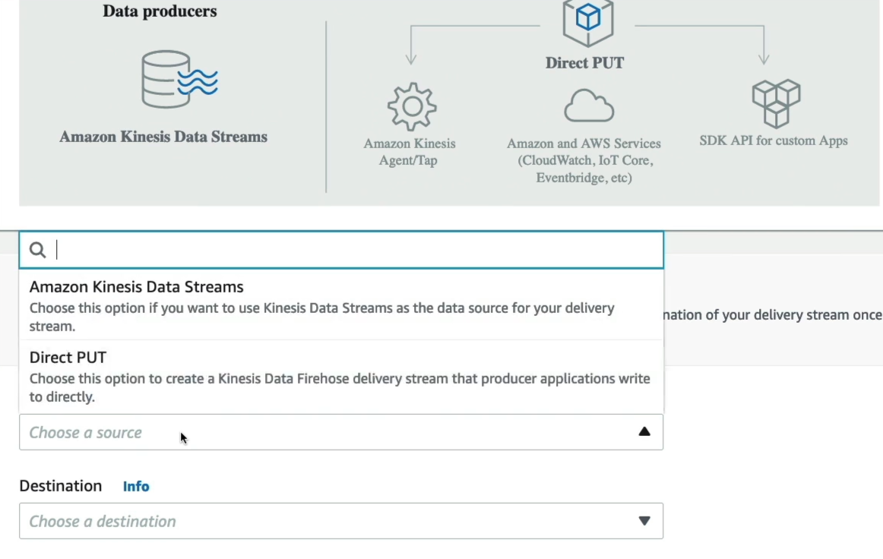Open the Choose a destination dropdown
The width and height of the screenshot is (883, 559).
pyautogui.click(x=341, y=521)
